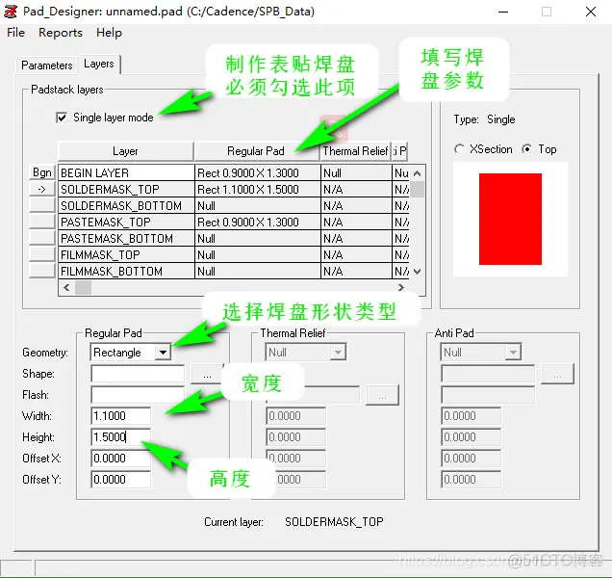Click the Regular Pad Width field
Viewport: 612px width, 578px height.
[x=121, y=416]
